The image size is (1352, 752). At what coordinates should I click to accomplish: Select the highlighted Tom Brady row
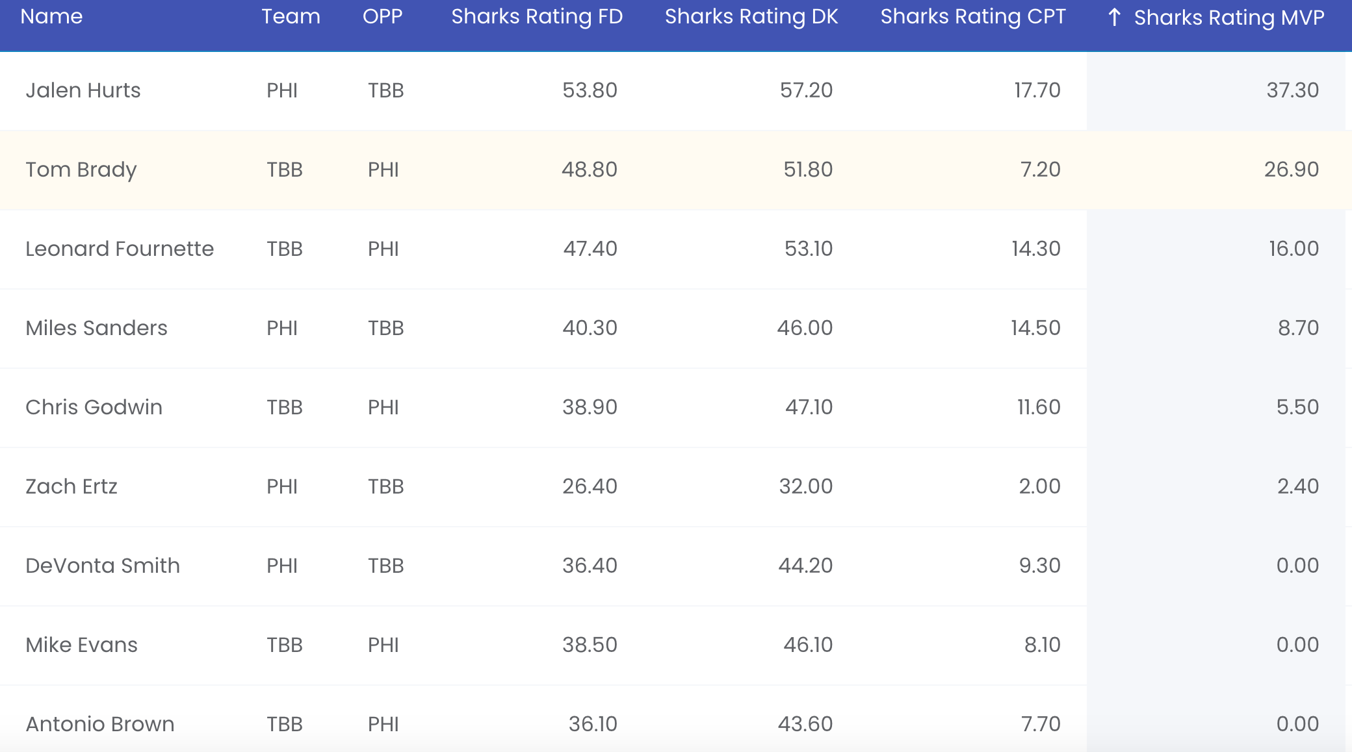pos(81,169)
